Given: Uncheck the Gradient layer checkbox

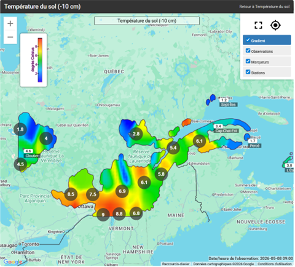Looking at the screenshot, I should pos(248,40).
